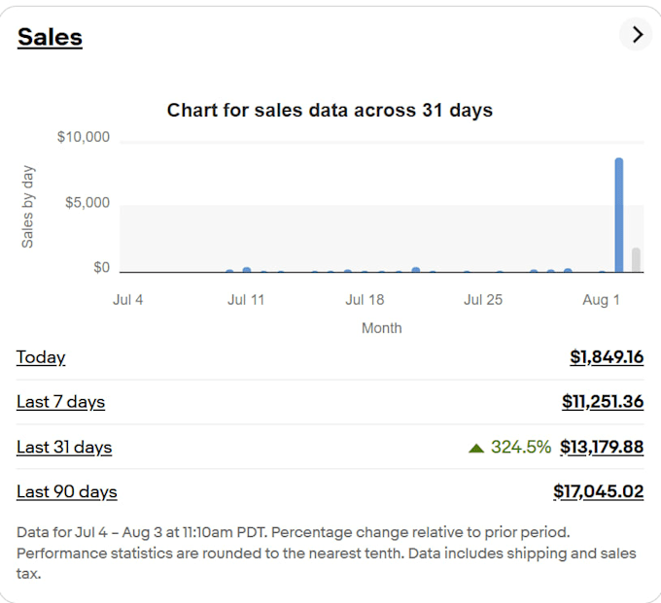Click the Aug 1 axis label
661x603 pixels.
pyautogui.click(x=601, y=300)
